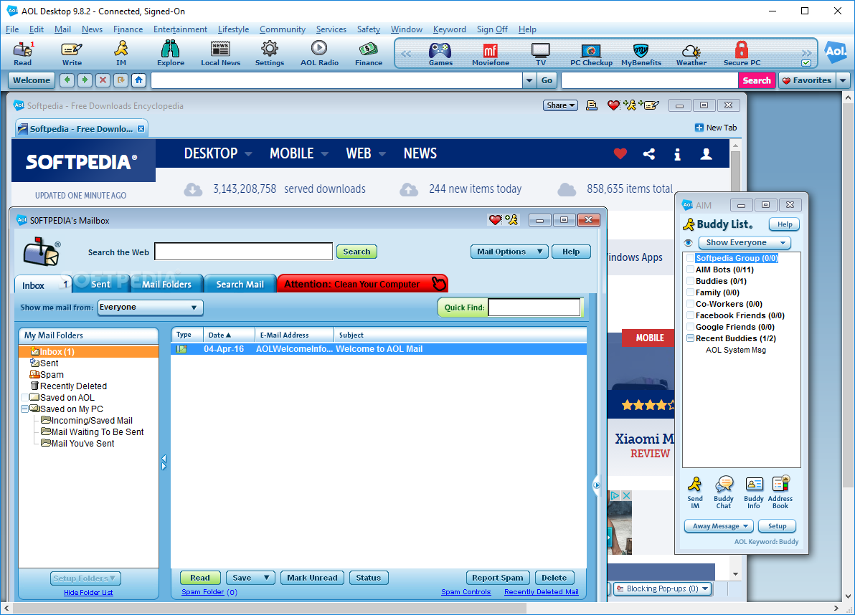Open the Keyword menu

pos(449,29)
